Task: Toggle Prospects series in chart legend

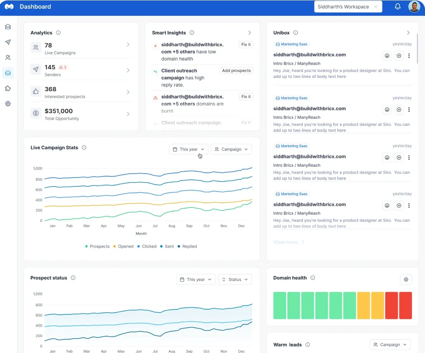Action: [97, 246]
